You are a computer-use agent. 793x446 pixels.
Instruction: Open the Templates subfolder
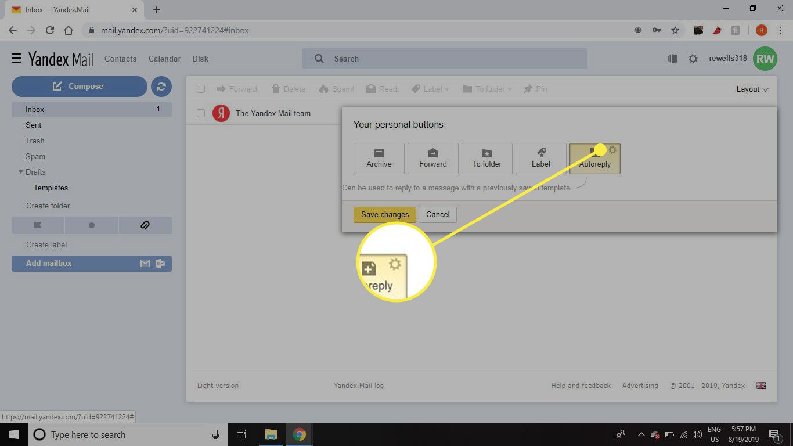(51, 188)
